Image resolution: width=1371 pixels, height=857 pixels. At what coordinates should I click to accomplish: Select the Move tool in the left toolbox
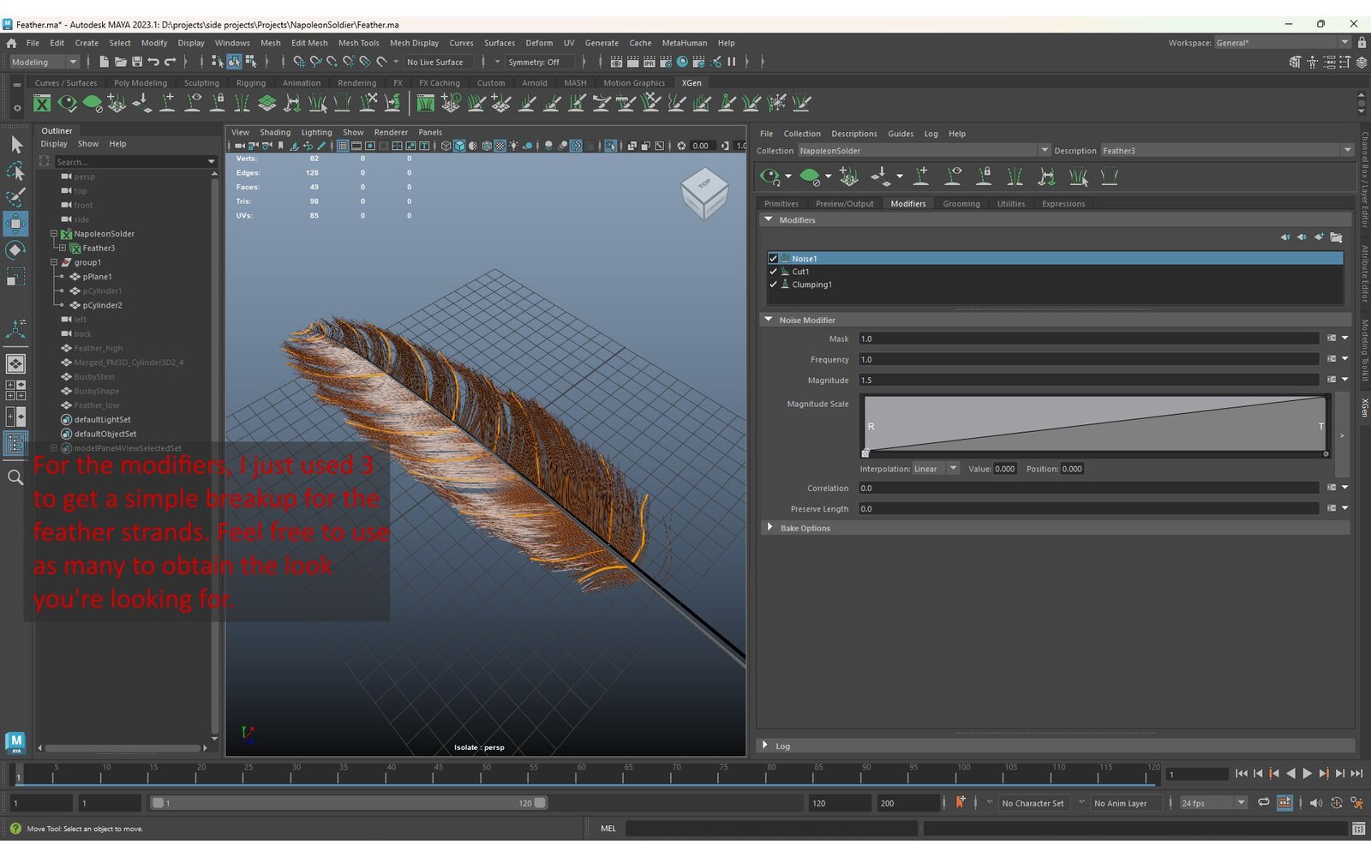point(15,224)
